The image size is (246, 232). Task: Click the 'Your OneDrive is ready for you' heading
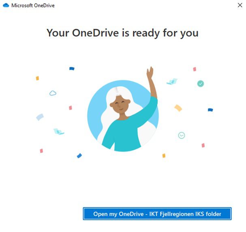coord(122,33)
